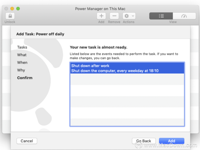Screen dimensions: 200x150
Task: Click the green zoom window button
Action: click(x=18, y=9)
